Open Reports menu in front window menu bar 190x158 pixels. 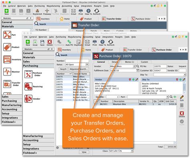119,37
